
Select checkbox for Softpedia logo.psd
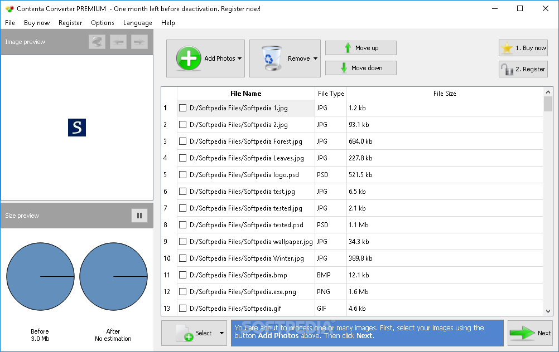pyautogui.click(x=182, y=175)
